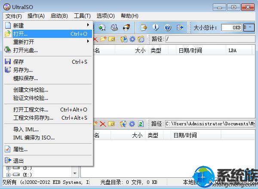Open 属性... from the file menu

48,149
